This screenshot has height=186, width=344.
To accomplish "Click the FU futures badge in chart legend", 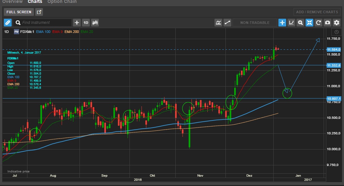I will [16, 32].
